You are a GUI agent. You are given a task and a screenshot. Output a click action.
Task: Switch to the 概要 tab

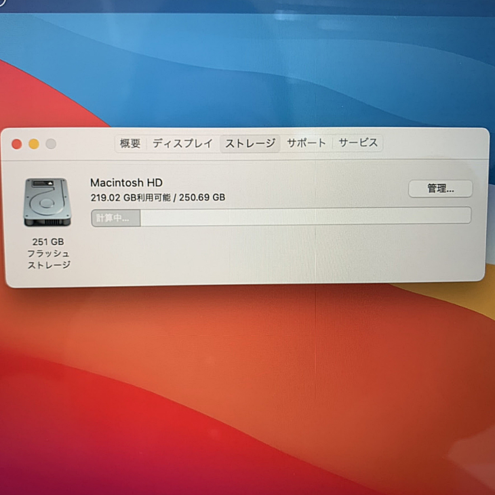[130, 144]
